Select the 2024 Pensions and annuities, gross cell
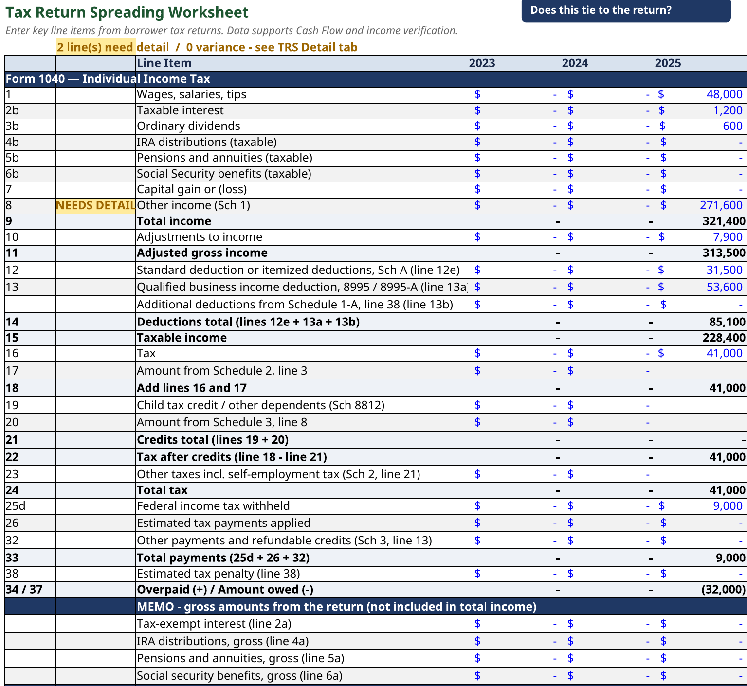This screenshot has height=686, width=747. click(607, 659)
